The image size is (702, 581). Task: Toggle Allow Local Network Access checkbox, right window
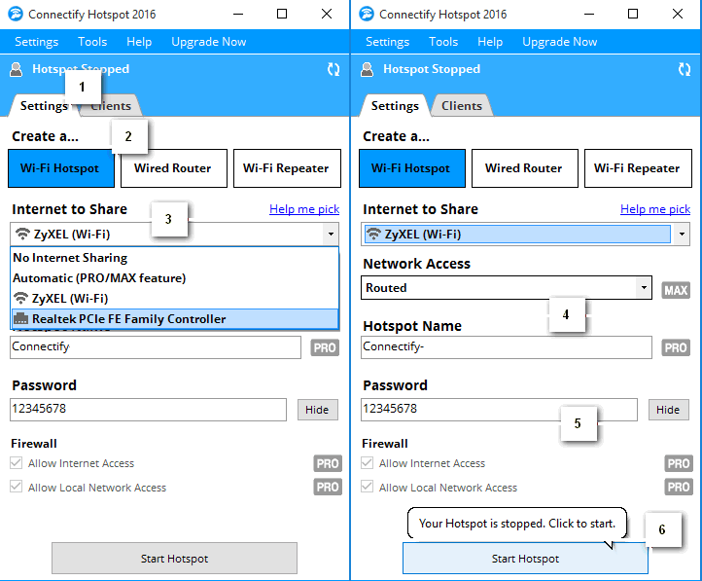(368, 487)
